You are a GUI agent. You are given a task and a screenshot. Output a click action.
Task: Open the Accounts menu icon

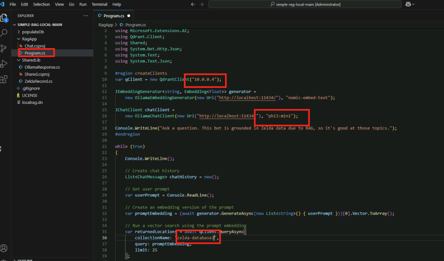pyautogui.click(x=3, y=248)
